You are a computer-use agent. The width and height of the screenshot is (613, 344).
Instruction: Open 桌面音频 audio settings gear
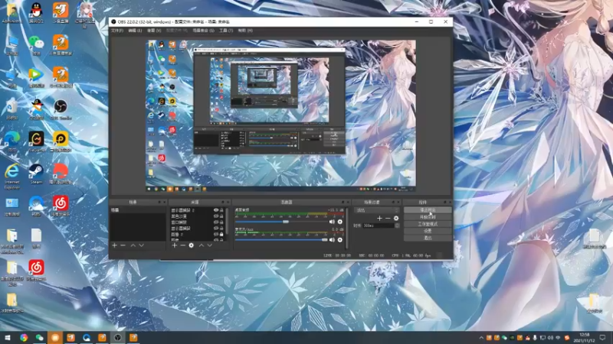point(339,222)
